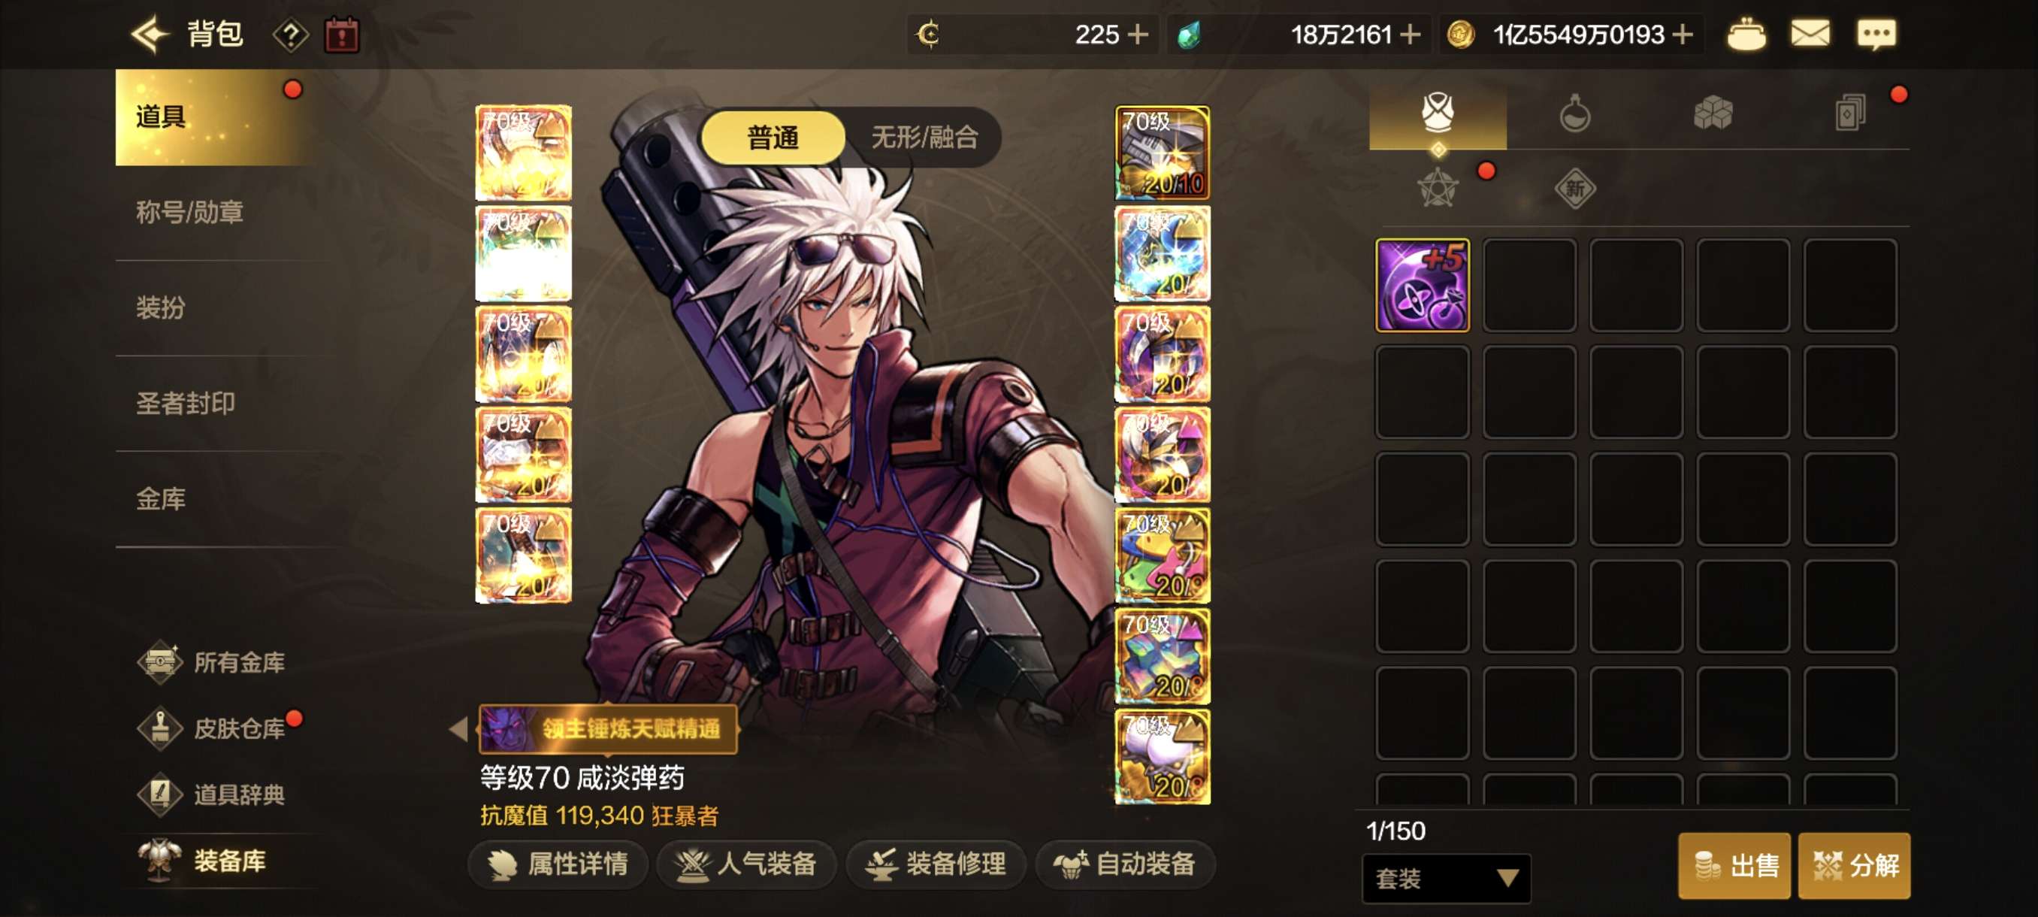Open the chat bubble icon
The height and width of the screenshot is (917, 2038).
(1876, 34)
